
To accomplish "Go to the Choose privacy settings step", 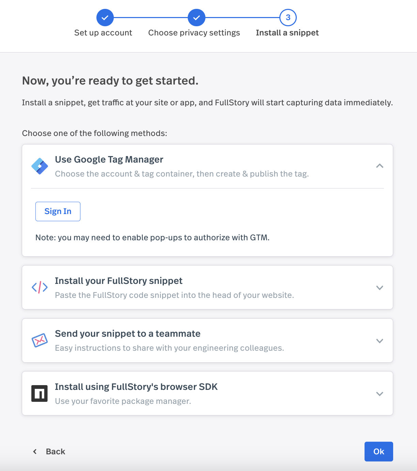I will click(194, 33).
